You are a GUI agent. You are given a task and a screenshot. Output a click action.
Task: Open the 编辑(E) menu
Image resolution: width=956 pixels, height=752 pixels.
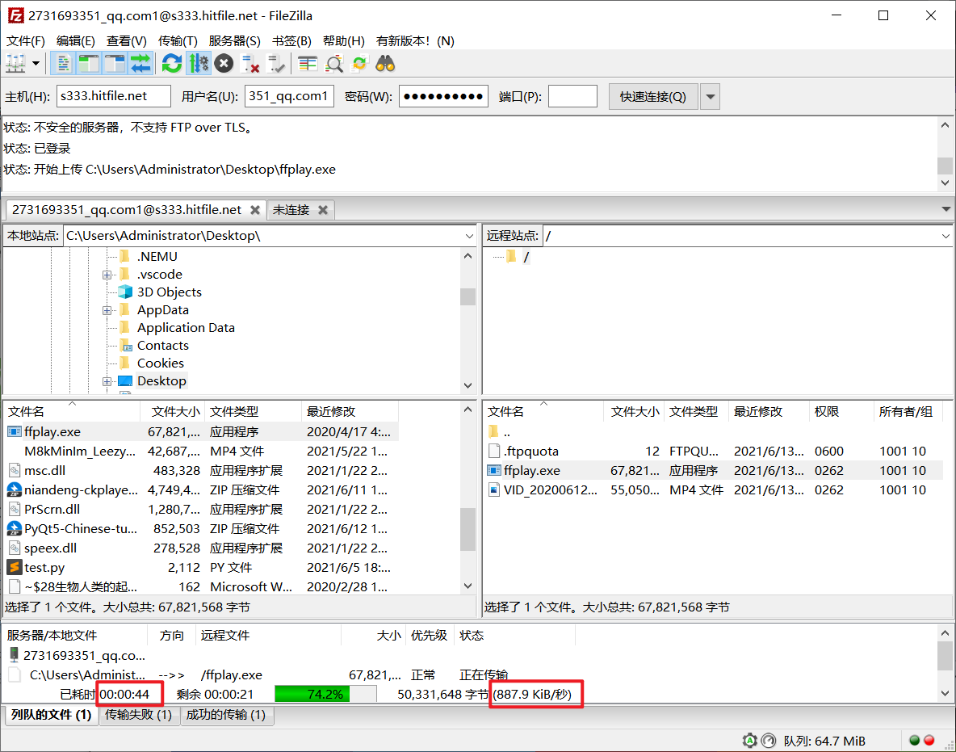(x=76, y=41)
